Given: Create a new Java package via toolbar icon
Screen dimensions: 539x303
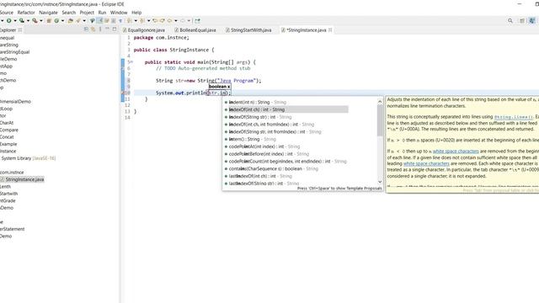Looking at the screenshot, I should click(x=49, y=20).
